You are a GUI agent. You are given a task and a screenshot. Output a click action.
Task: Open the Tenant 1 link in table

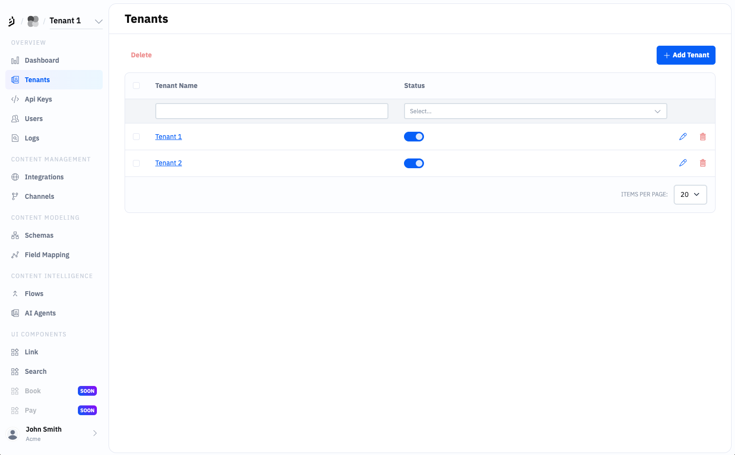tap(168, 137)
